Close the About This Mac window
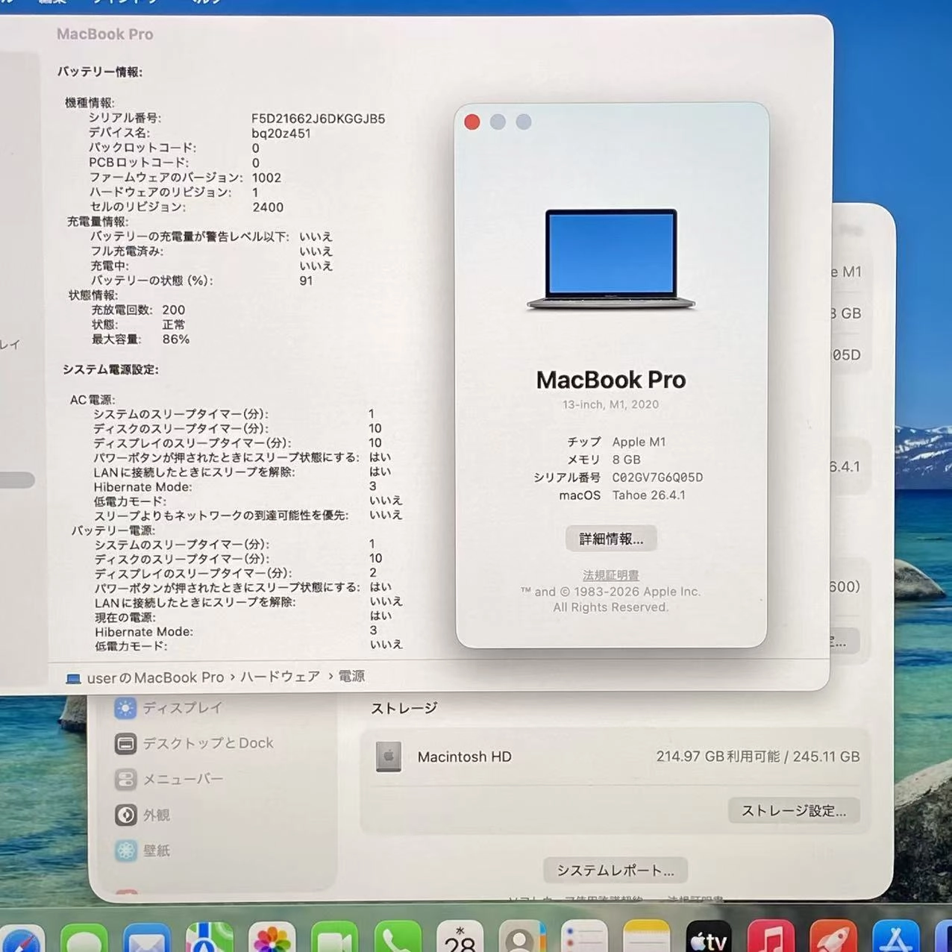952x952 pixels. [x=472, y=122]
